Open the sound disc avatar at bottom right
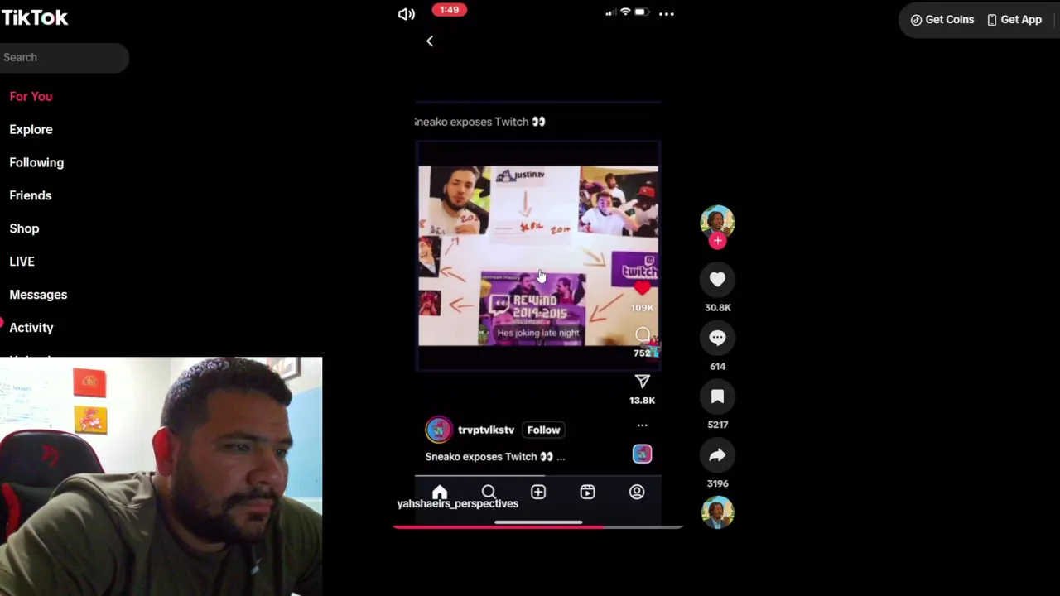This screenshot has width=1060, height=596. [717, 512]
